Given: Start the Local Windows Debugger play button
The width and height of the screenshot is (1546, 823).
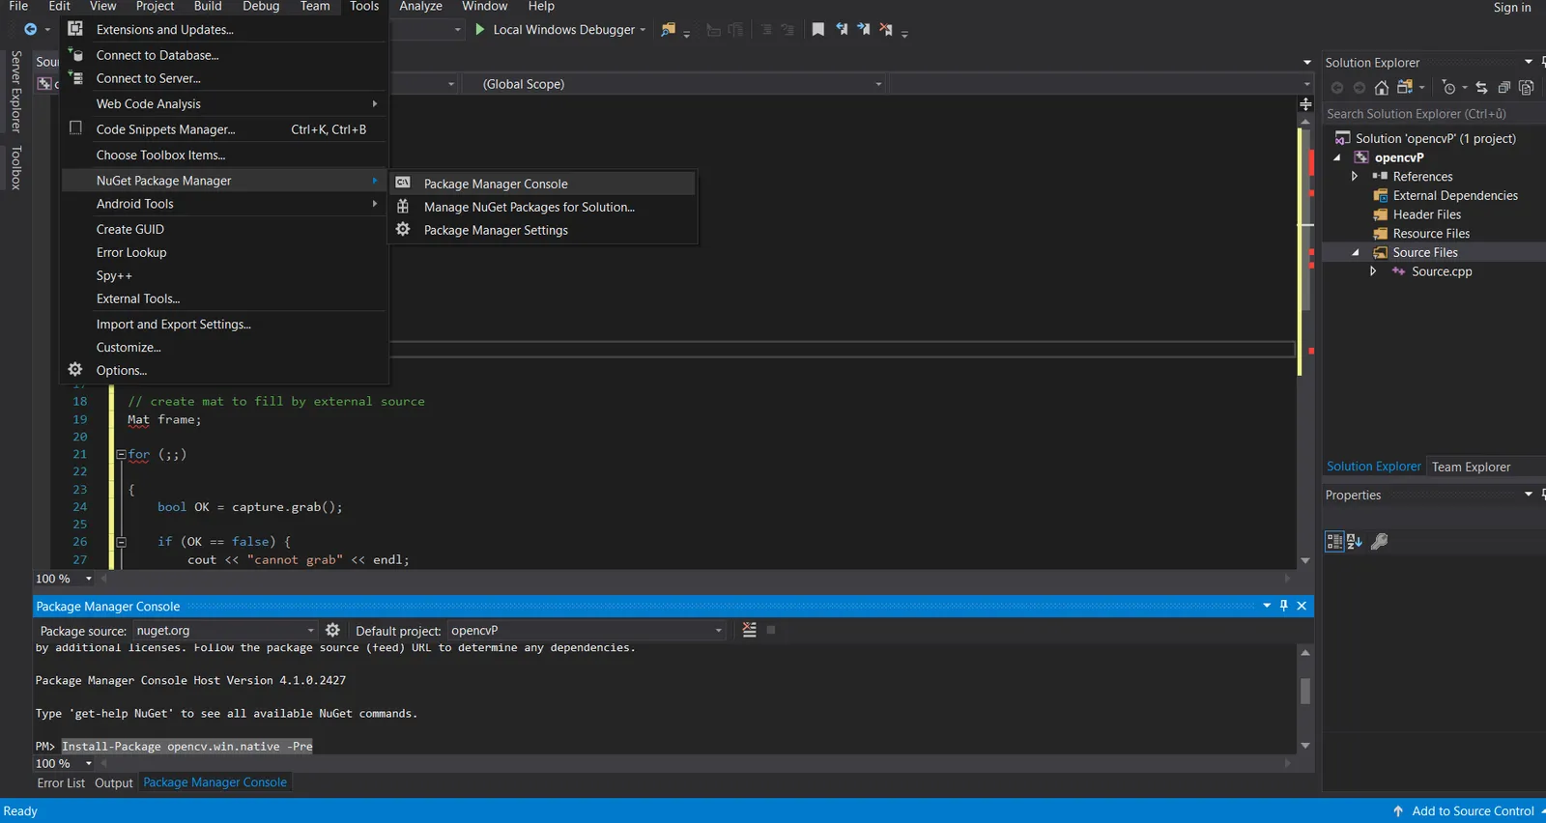Looking at the screenshot, I should point(480,30).
